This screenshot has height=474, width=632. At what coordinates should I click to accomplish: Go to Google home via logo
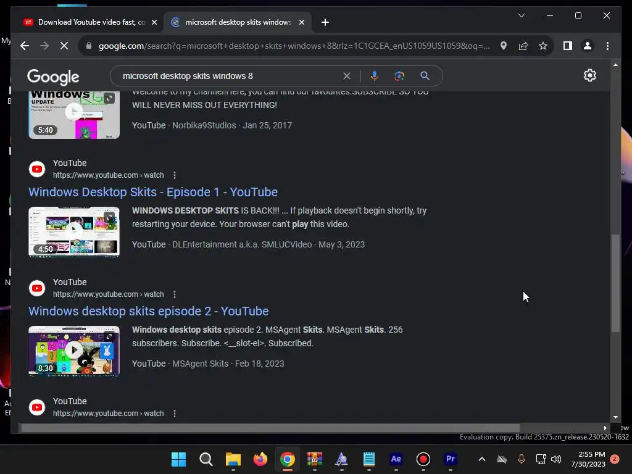click(53, 77)
